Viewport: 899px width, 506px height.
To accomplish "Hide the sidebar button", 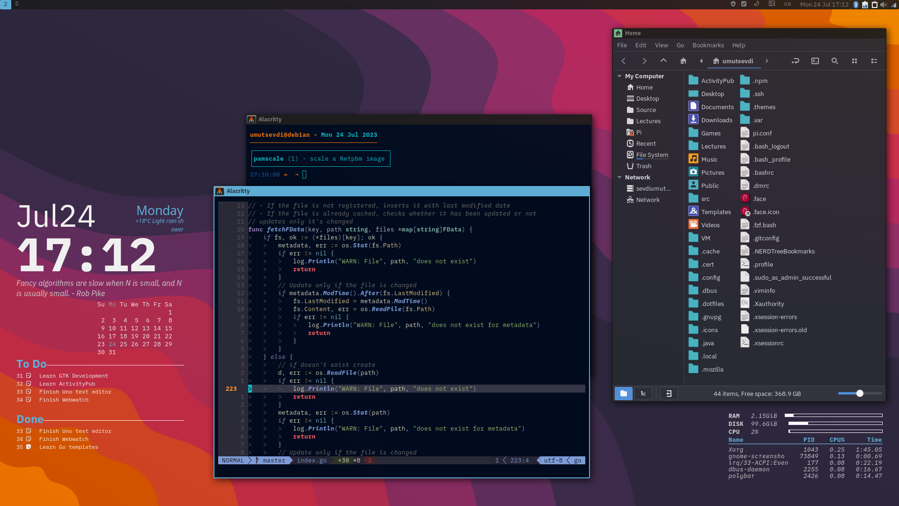I will tap(669, 394).
